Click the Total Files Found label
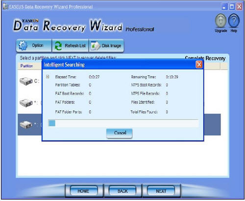 144,112
